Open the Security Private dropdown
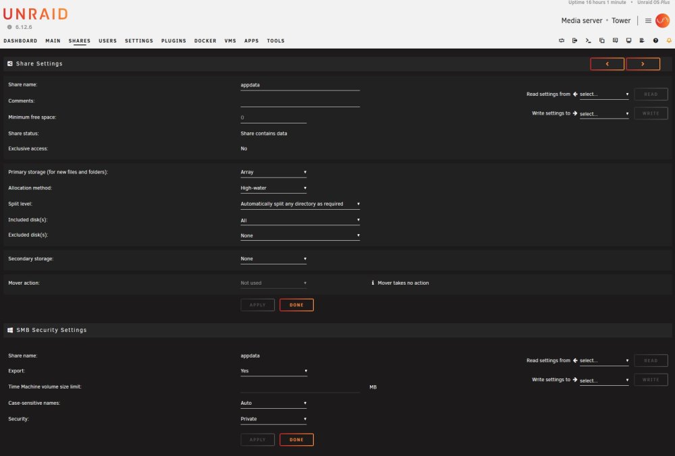The width and height of the screenshot is (675, 456). coord(273,419)
